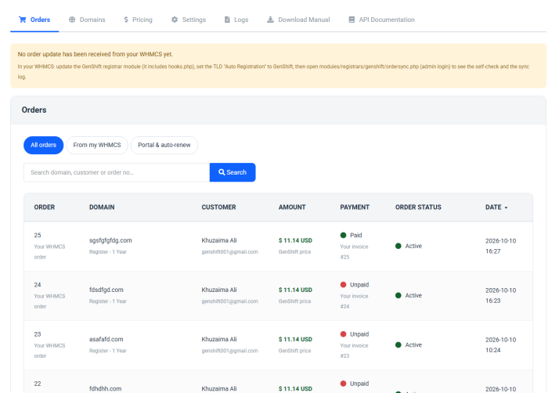Click date 2026-10-10 16:23

coord(500,296)
